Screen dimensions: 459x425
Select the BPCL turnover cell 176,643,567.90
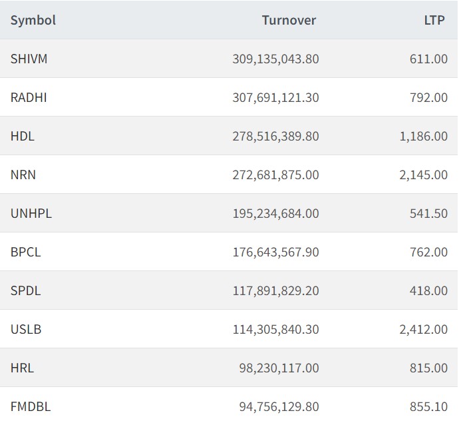click(275, 252)
